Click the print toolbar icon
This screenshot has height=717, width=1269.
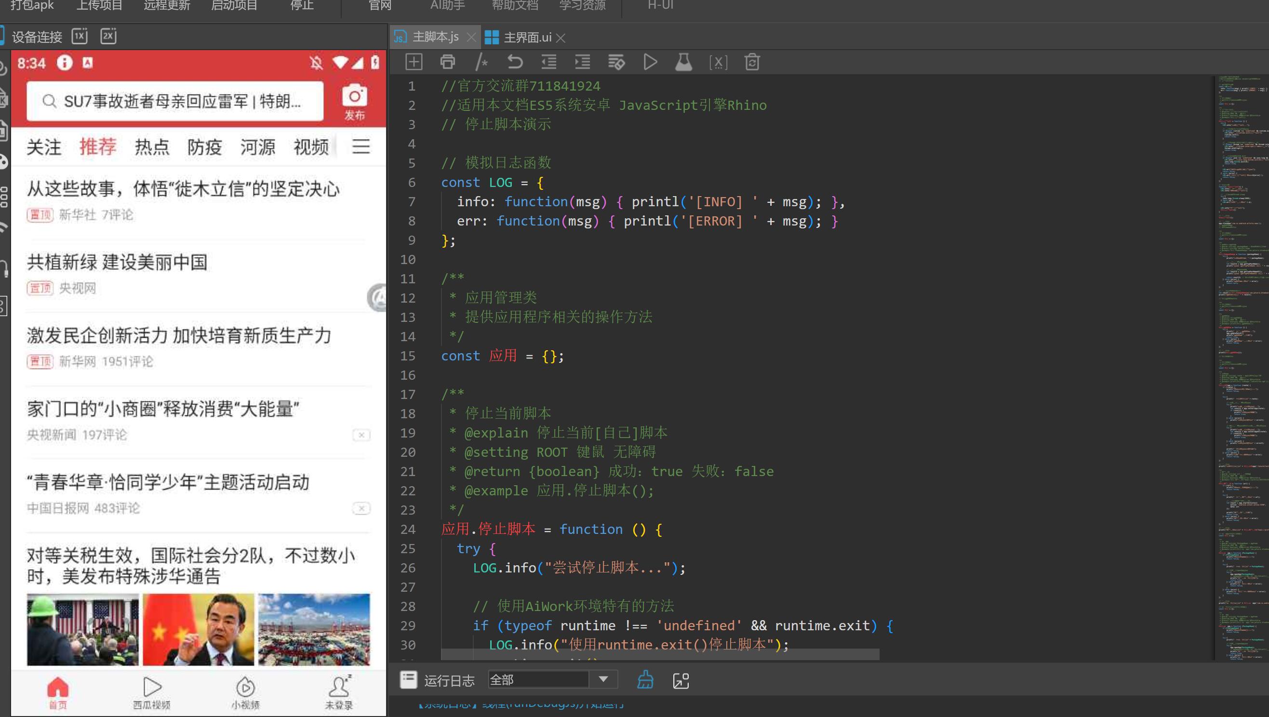pos(447,62)
